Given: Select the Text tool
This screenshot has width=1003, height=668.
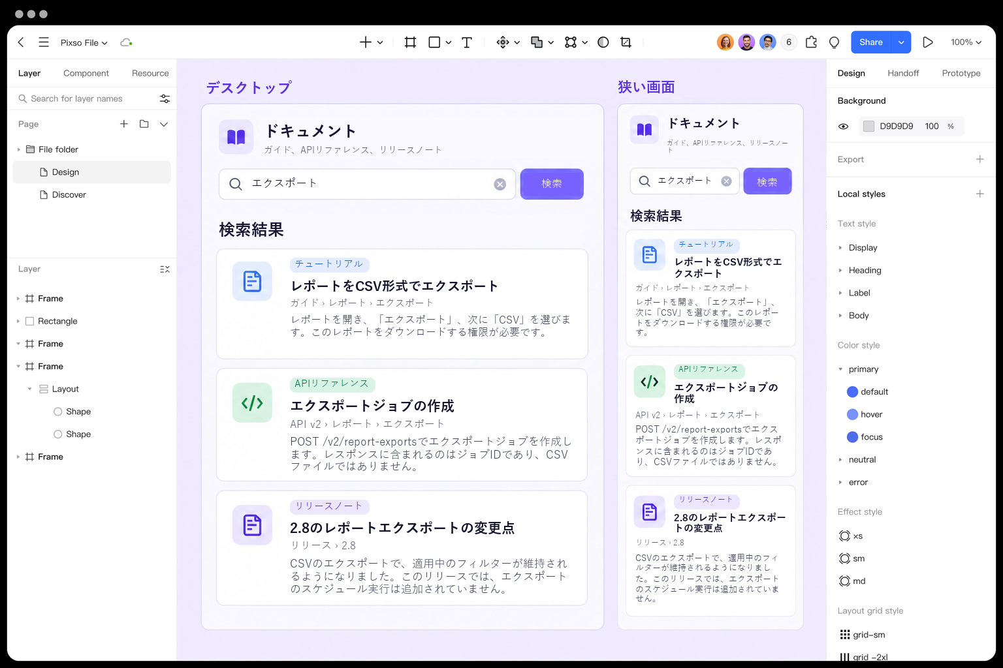Looking at the screenshot, I should coord(467,42).
